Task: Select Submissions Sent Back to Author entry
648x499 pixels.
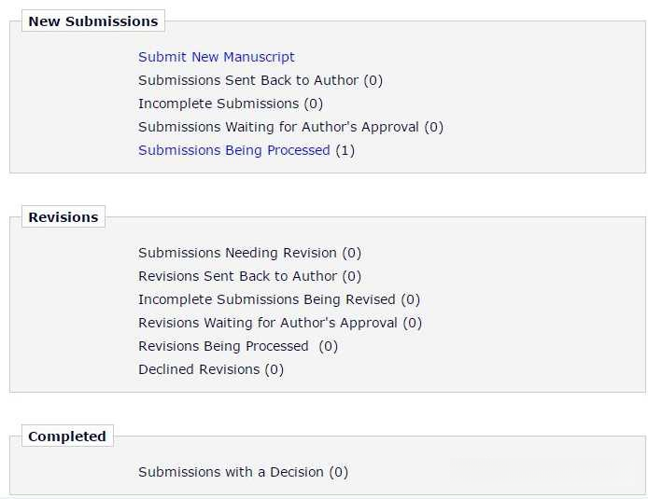Action: [x=248, y=80]
